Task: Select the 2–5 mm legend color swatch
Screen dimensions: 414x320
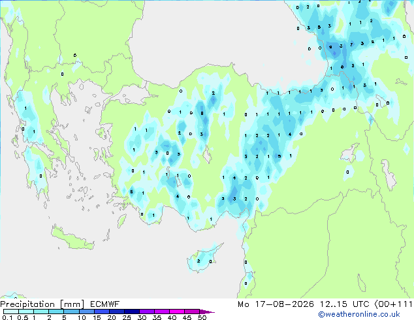Action: (56, 312)
